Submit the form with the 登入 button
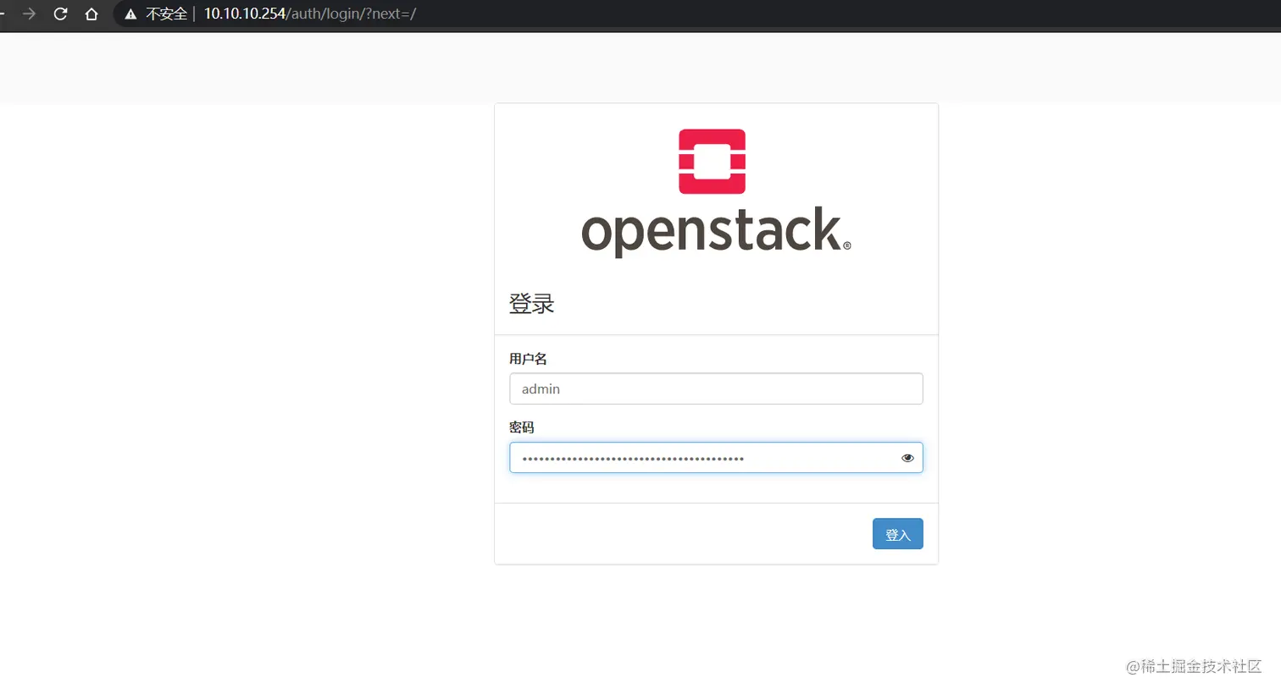The image size is (1281, 694). point(897,534)
